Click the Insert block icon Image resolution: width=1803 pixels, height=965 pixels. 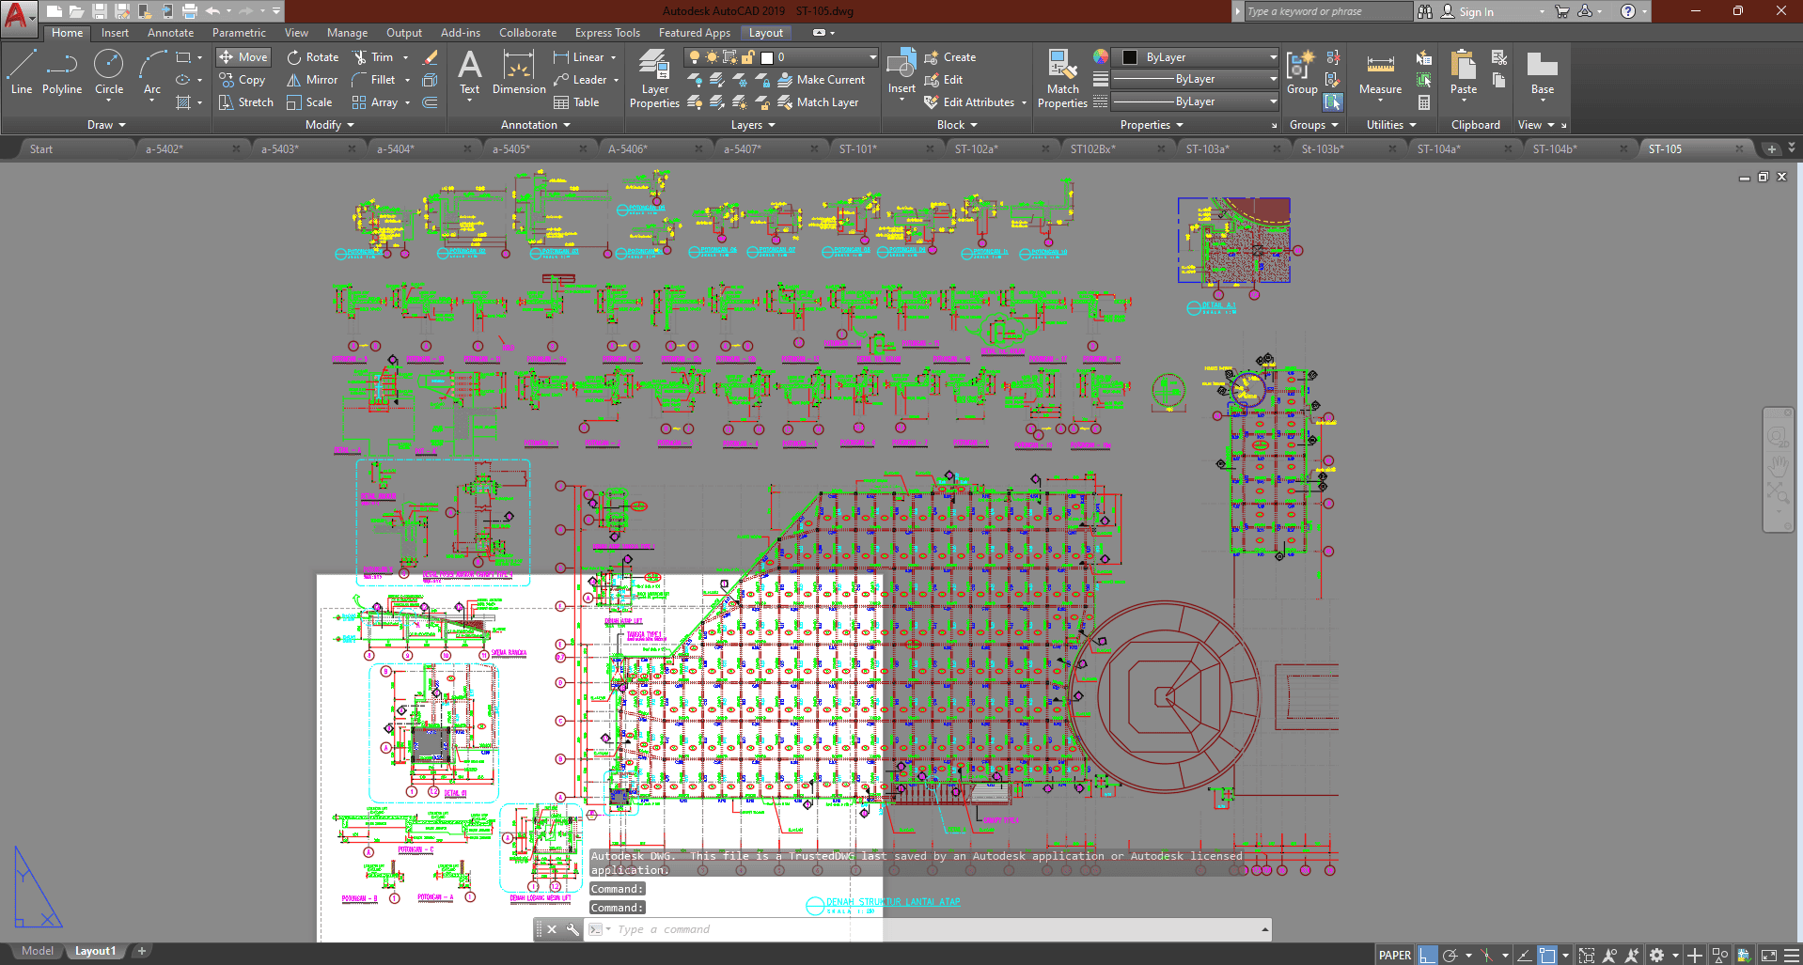[x=901, y=72]
